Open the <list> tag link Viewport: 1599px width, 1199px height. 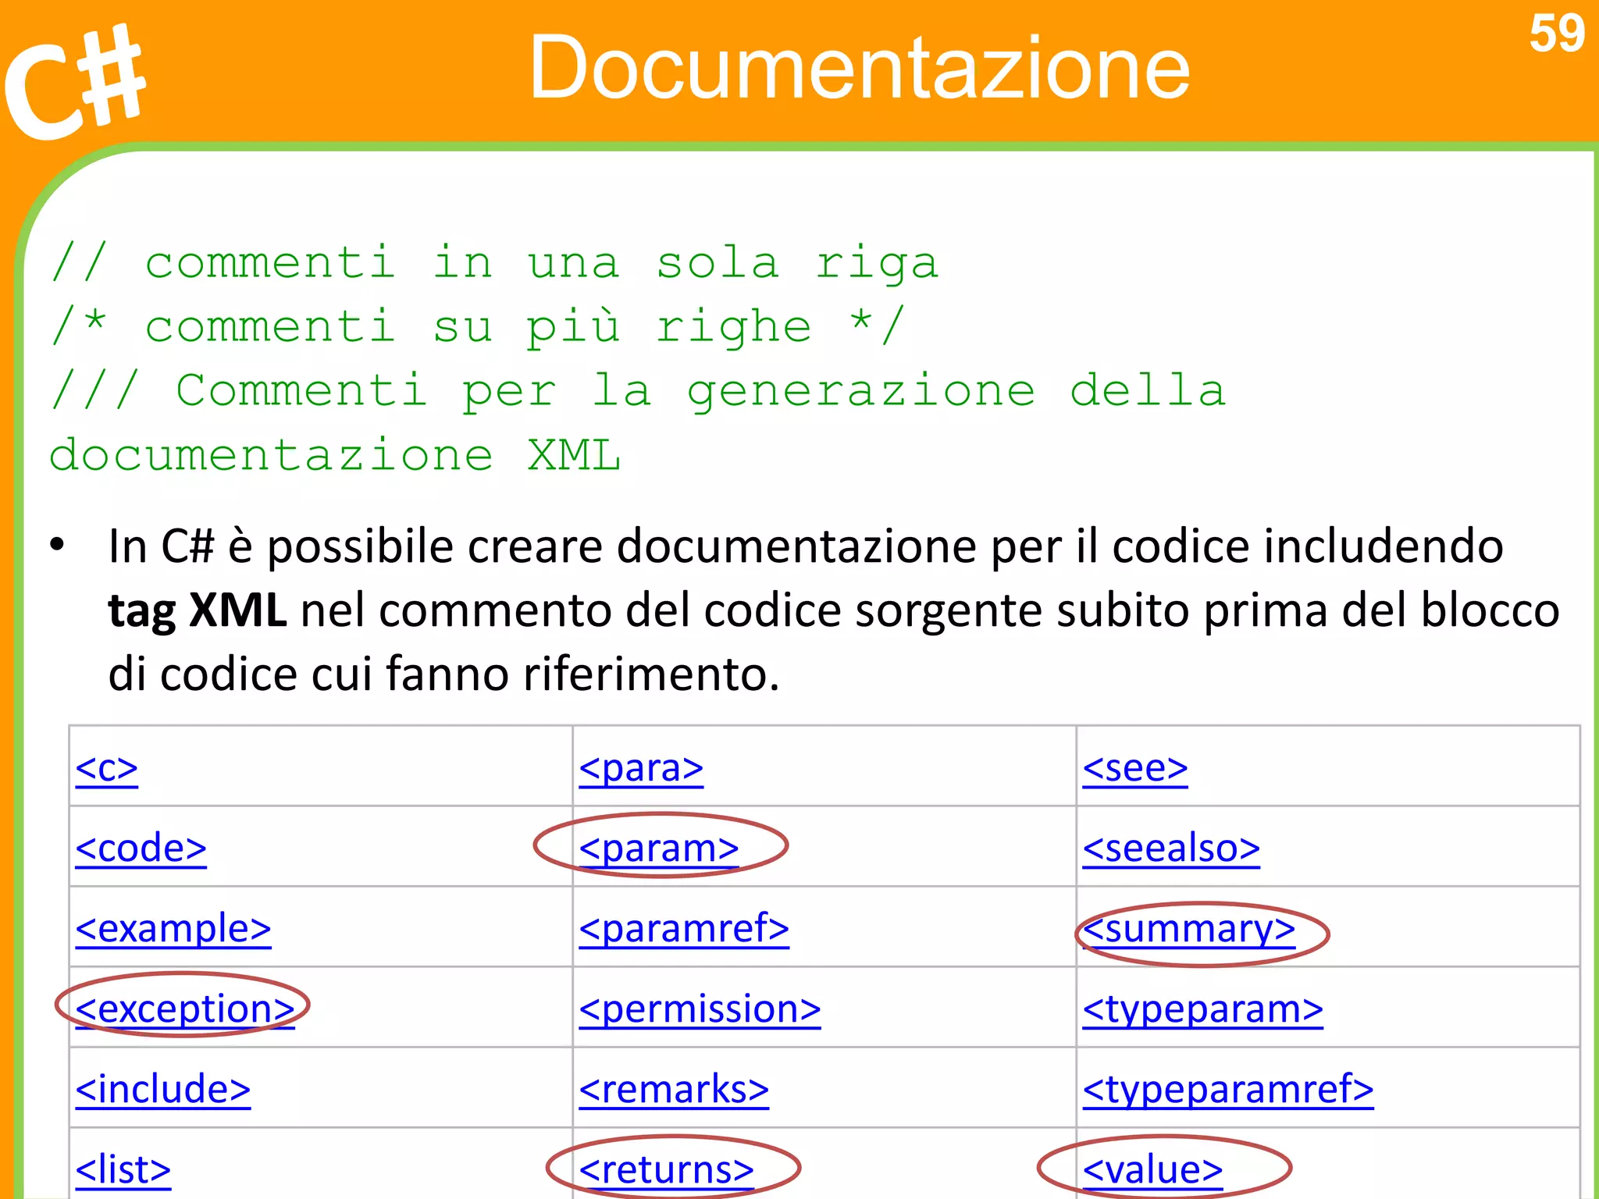click(123, 1169)
